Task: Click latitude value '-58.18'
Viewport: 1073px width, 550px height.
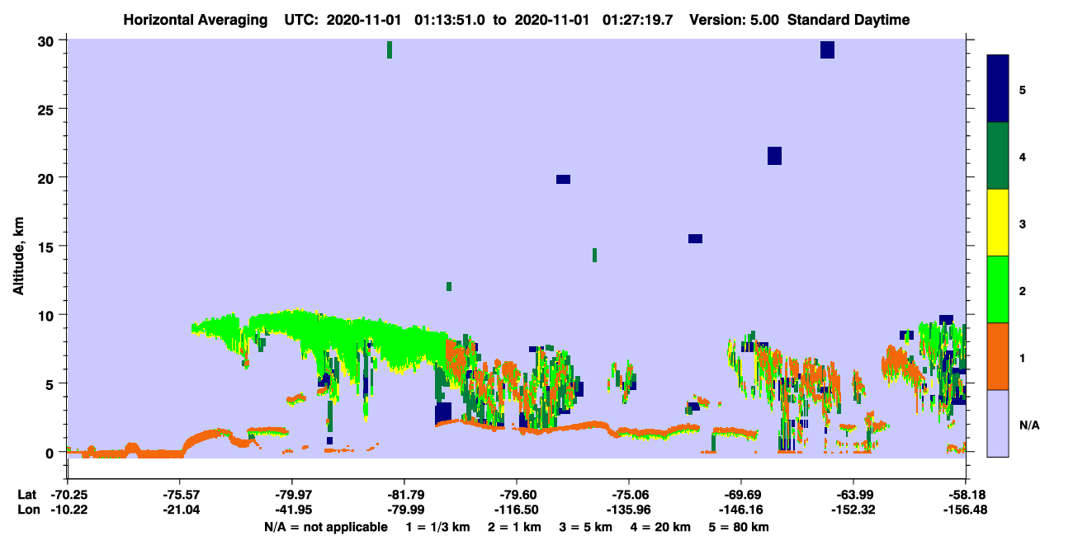Action: [965, 495]
